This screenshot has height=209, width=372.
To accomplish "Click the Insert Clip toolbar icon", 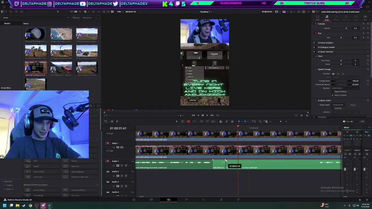I will pyautogui.click(x=201, y=121).
